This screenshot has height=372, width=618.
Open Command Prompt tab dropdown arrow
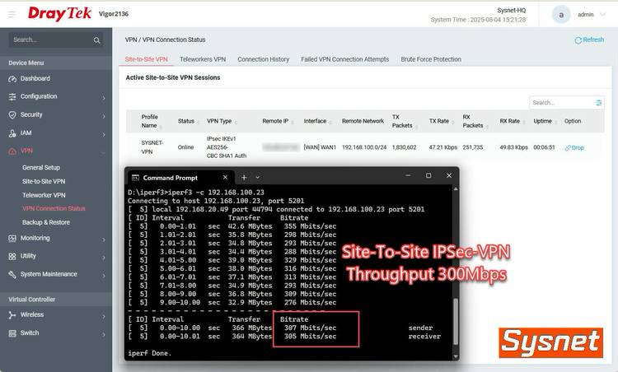pyautogui.click(x=258, y=177)
